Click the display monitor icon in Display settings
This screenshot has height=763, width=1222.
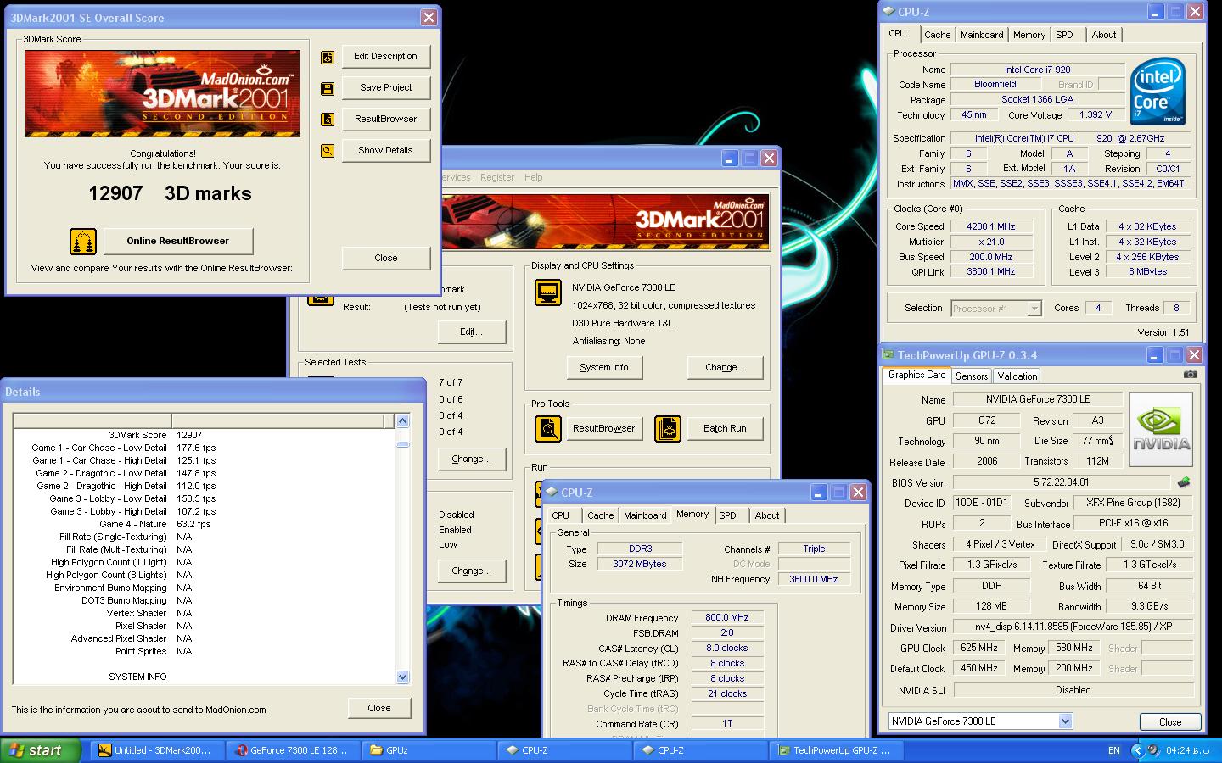(548, 292)
